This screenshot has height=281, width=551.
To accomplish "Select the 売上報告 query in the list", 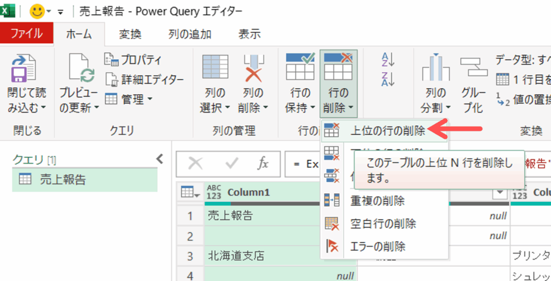I will (62, 180).
